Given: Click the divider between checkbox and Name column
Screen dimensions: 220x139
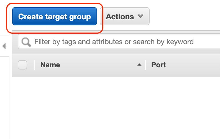Looking at the screenshot, I should click(x=34, y=65).
